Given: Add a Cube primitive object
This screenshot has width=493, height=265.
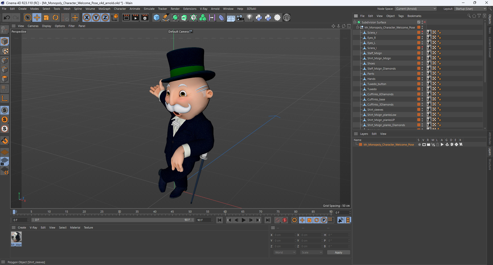Looking at the screenshot, I should pyautogui.click(x=156, y=17).
